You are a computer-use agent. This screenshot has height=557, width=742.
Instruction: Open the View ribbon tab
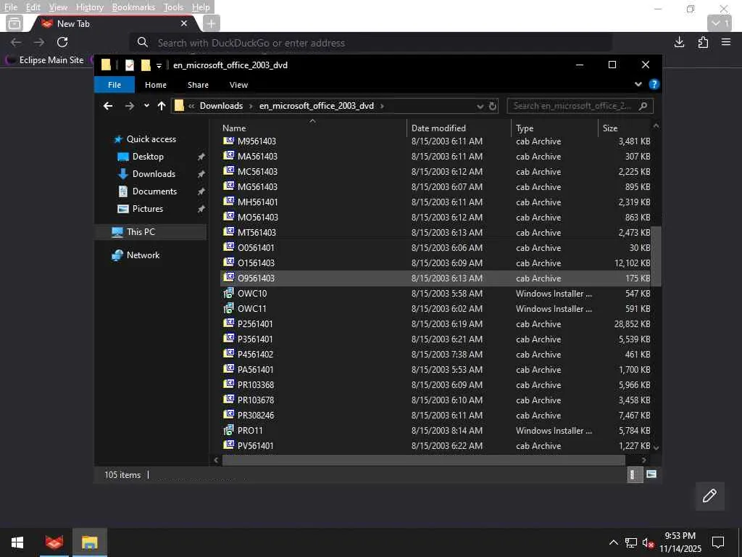(x=238, y=85)
